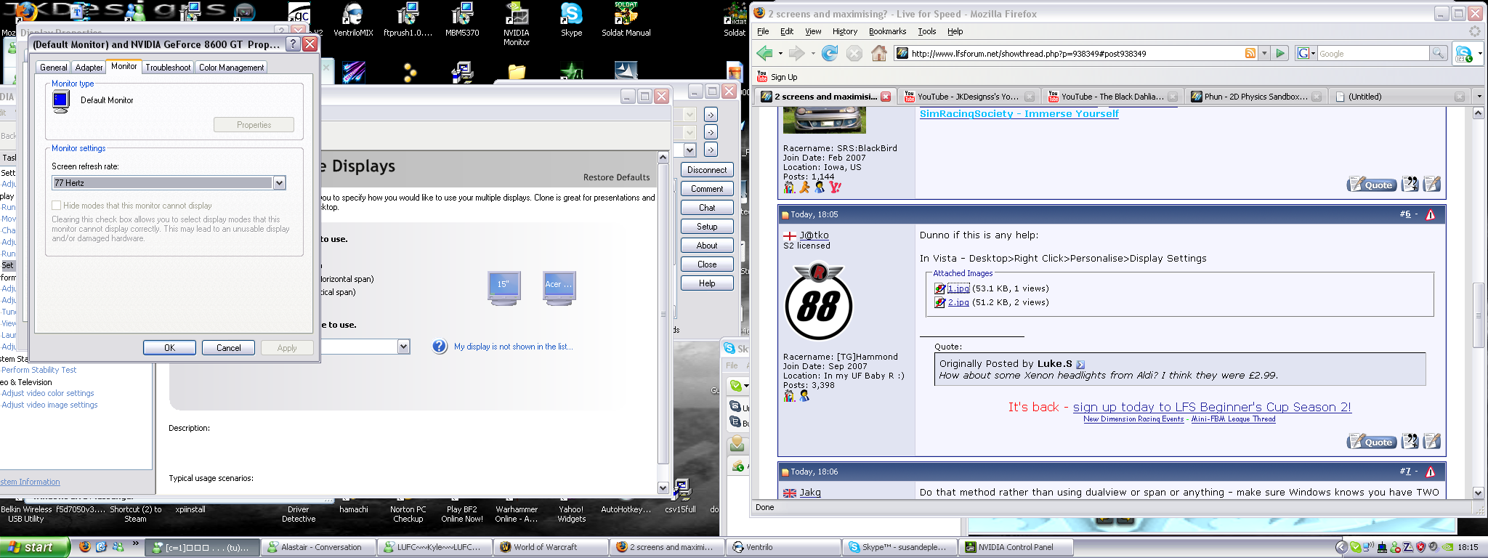
Task: Click in the Firefox address bar
Action: pos(1075,53)
